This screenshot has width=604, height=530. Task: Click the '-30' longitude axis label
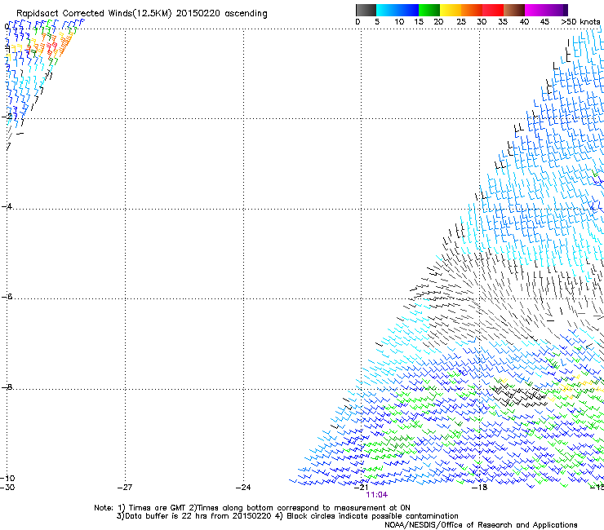[x=7, y=488]
